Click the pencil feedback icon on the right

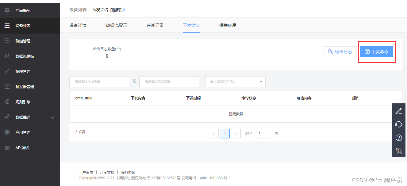tap(398, 111)
